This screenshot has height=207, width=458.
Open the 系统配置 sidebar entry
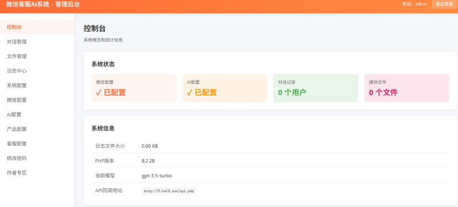coord(37,86)
